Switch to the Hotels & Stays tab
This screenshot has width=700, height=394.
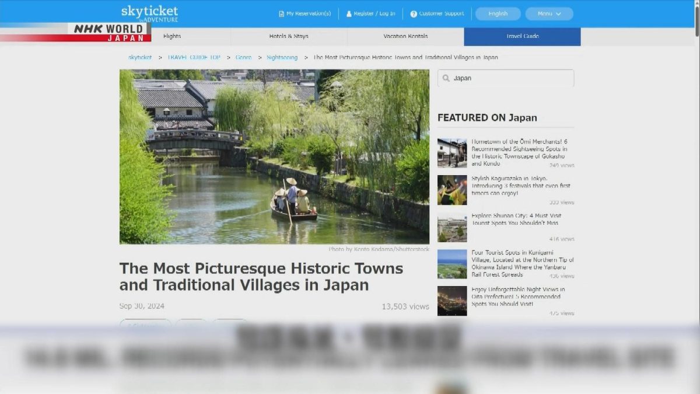click(x=289, y=36)
